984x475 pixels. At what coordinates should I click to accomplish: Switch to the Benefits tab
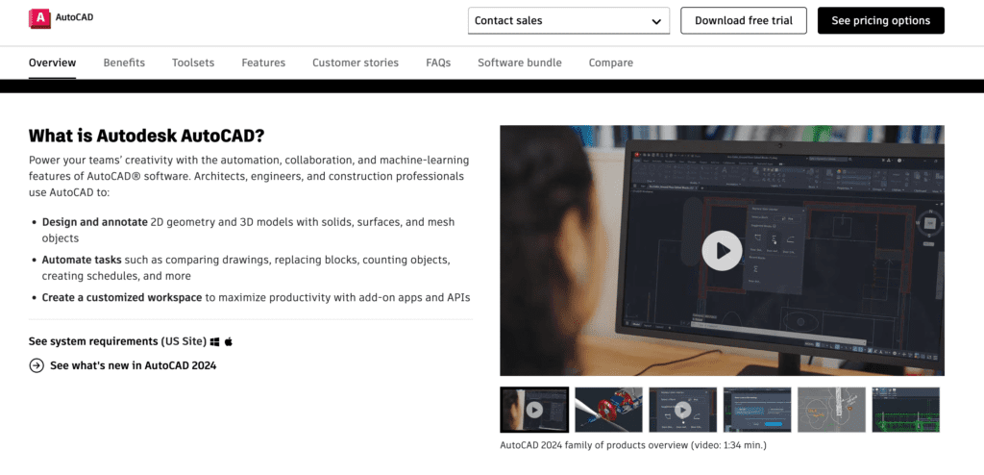[124, 62]
